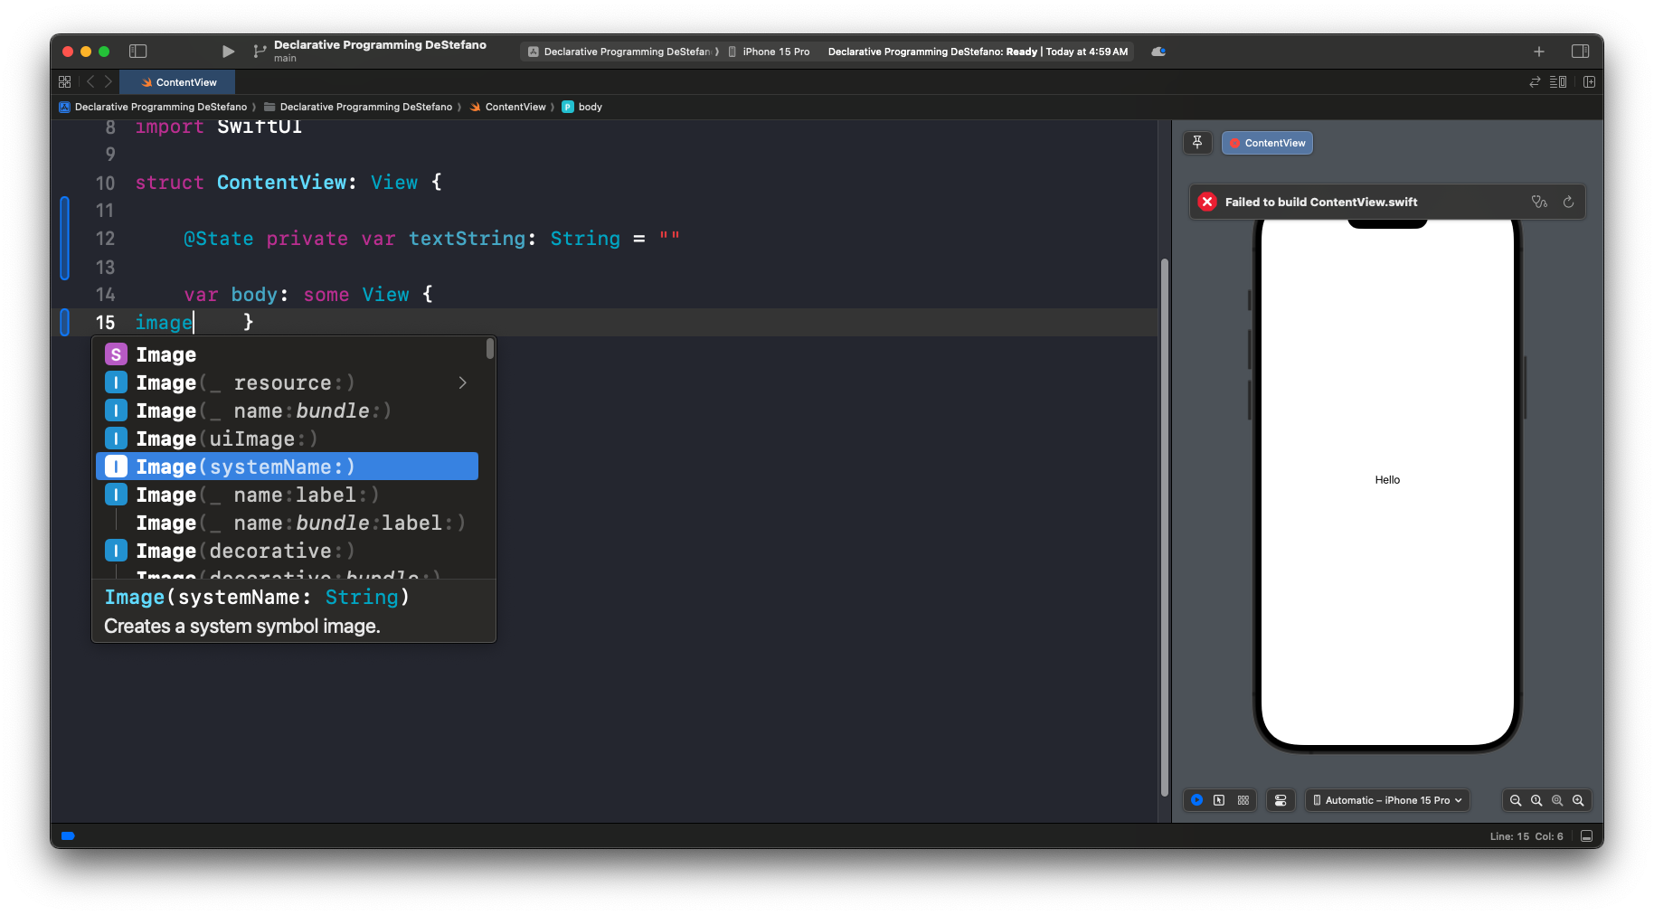Click the typed image text on line 15

(164, 323)
